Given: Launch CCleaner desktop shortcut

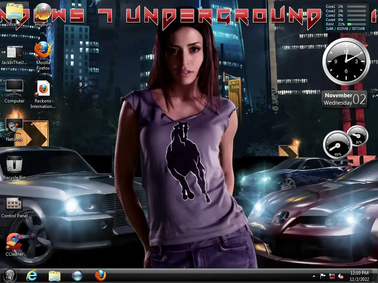Looking at the screenshot, I should point(14,245).
